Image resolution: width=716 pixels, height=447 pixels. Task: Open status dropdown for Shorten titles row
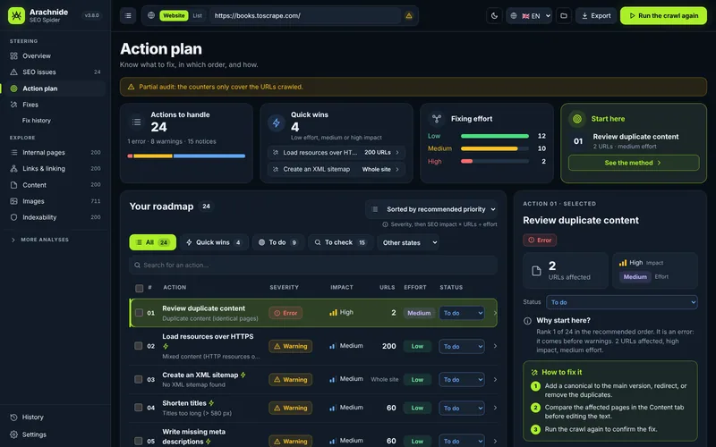pyautogui.click(x=462, y=408)
